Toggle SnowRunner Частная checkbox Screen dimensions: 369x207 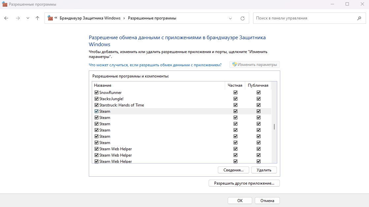click(x=235, y=93)
